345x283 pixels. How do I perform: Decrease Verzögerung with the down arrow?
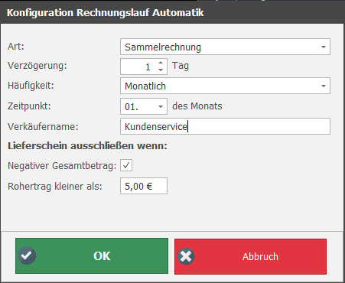pyautogui.click(x=161, y=70)
